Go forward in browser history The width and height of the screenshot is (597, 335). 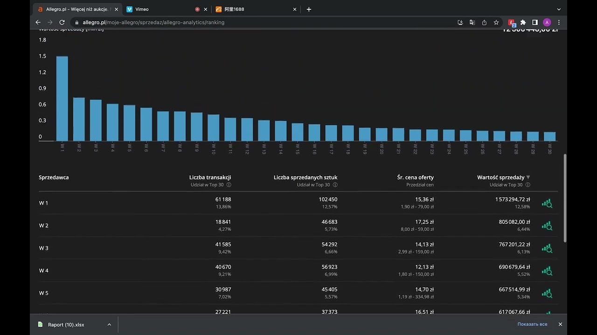(x=50, y=22)
